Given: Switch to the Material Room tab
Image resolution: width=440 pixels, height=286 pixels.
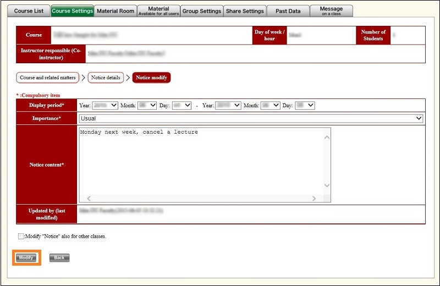Looking at the screenshot, I should pos(115,10).
